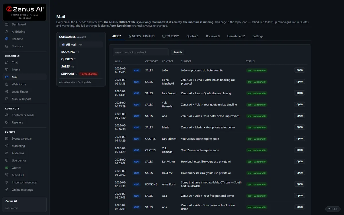The width and height of the screenshot is (344, 215).
Task: Click contact name Elena Marchetti
Action: pos(168,82)
